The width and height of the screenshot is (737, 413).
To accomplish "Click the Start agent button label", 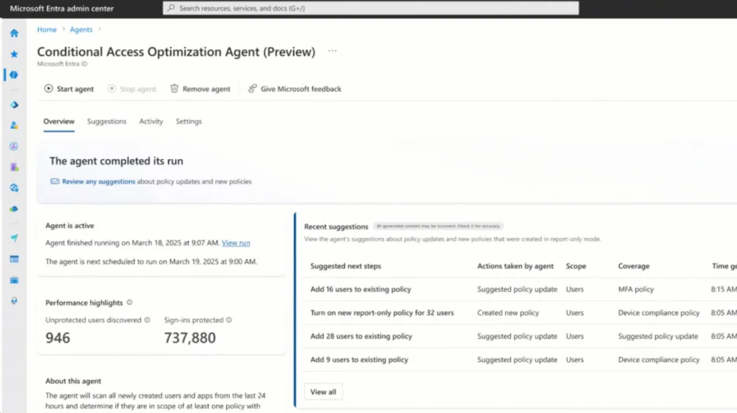I will tap(75, 88).
